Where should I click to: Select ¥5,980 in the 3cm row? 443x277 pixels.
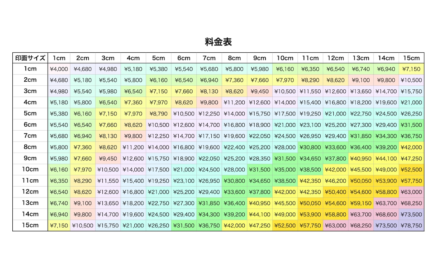(x=108, y=91)
